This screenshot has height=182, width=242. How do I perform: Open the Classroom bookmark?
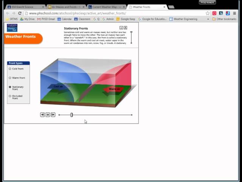pyautogui.click(x=82, y=19)
